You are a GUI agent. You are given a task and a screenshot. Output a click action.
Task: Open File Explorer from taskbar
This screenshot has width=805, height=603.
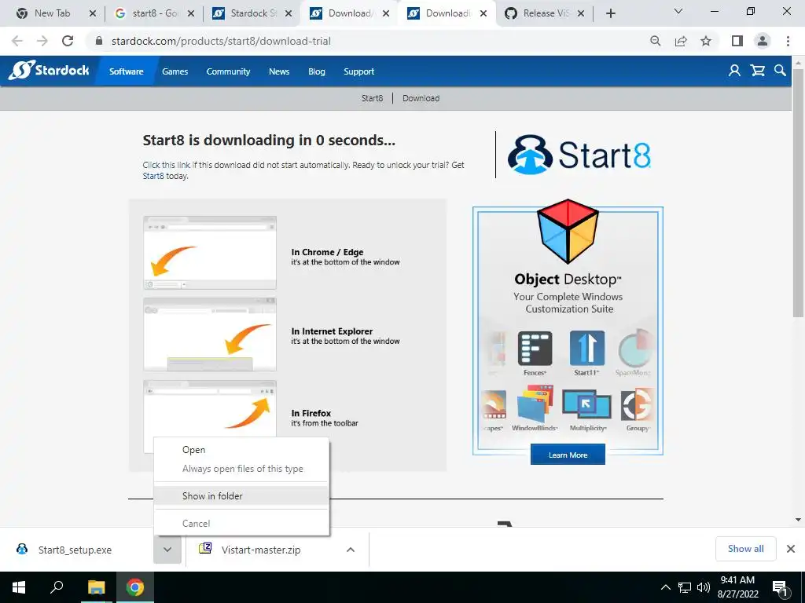point(96,587)
